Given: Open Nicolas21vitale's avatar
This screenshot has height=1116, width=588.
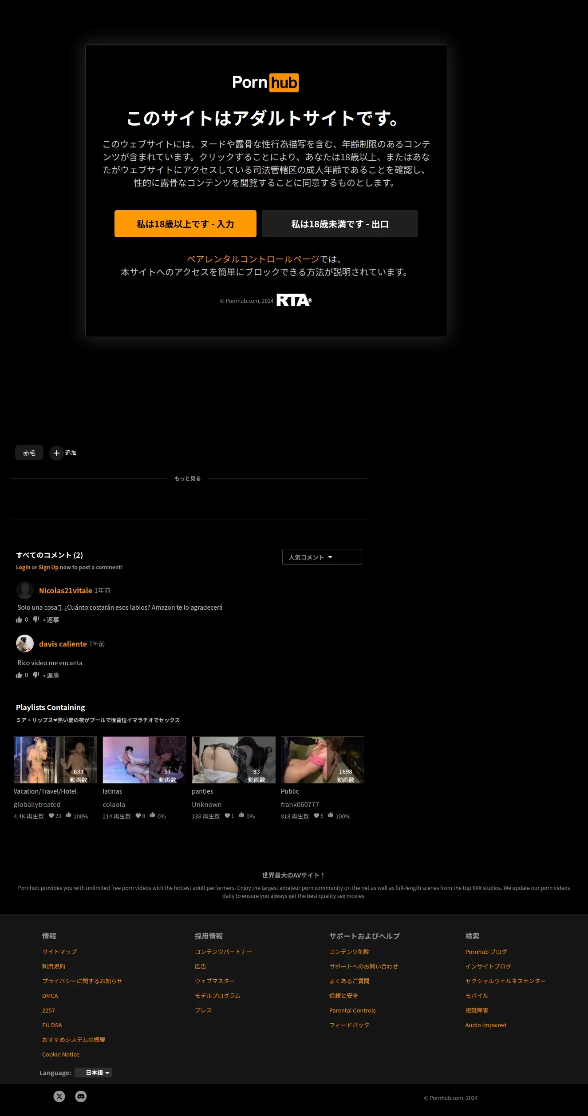Looking at the screenshot, I should [25, 590].
